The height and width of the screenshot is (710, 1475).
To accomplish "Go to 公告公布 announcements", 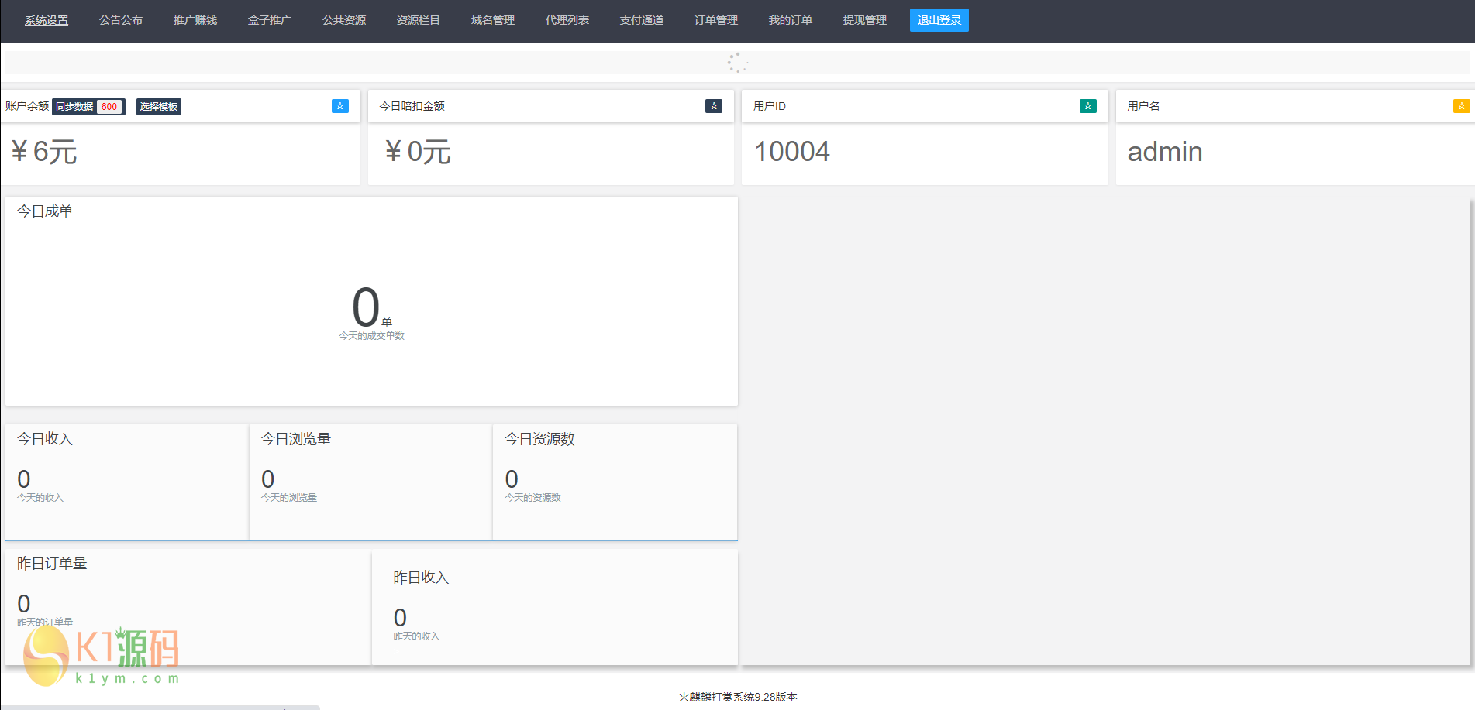I will [x=121, y=20].
